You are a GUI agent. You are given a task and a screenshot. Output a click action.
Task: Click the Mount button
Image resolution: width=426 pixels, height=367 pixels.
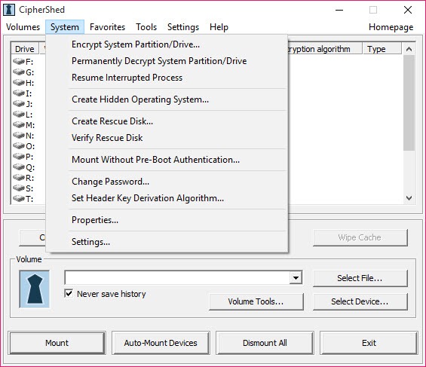pyautogui.click(x=57, y=343)
